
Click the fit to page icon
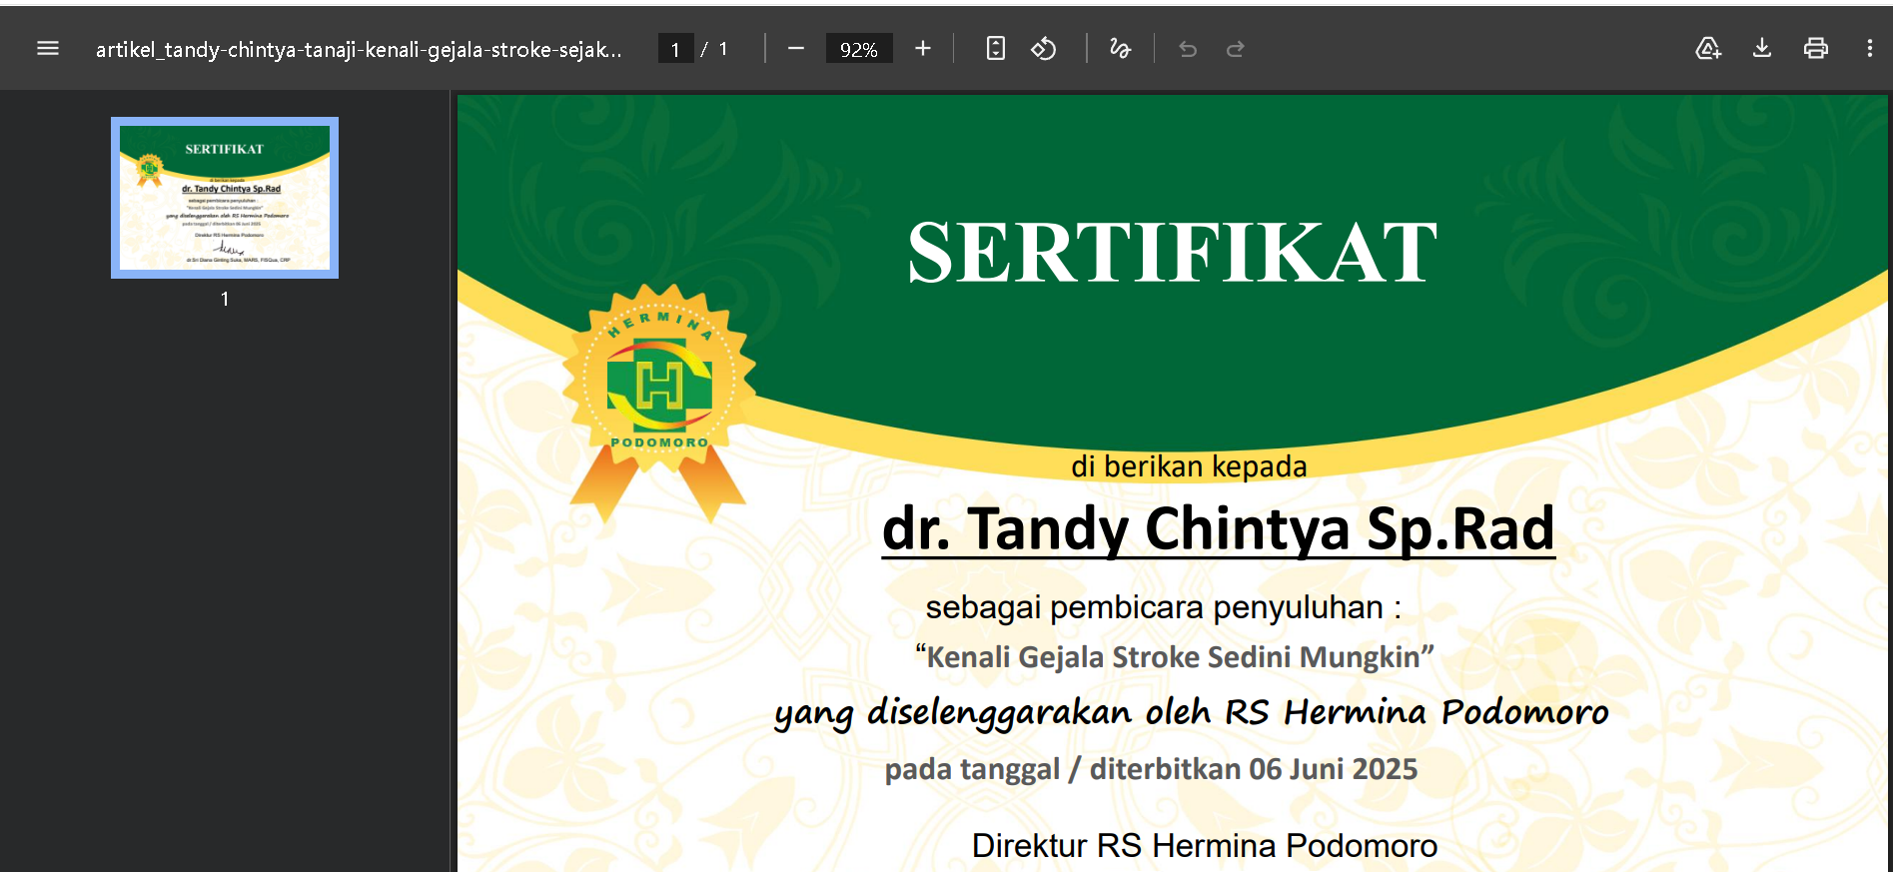tap(995, 49)
